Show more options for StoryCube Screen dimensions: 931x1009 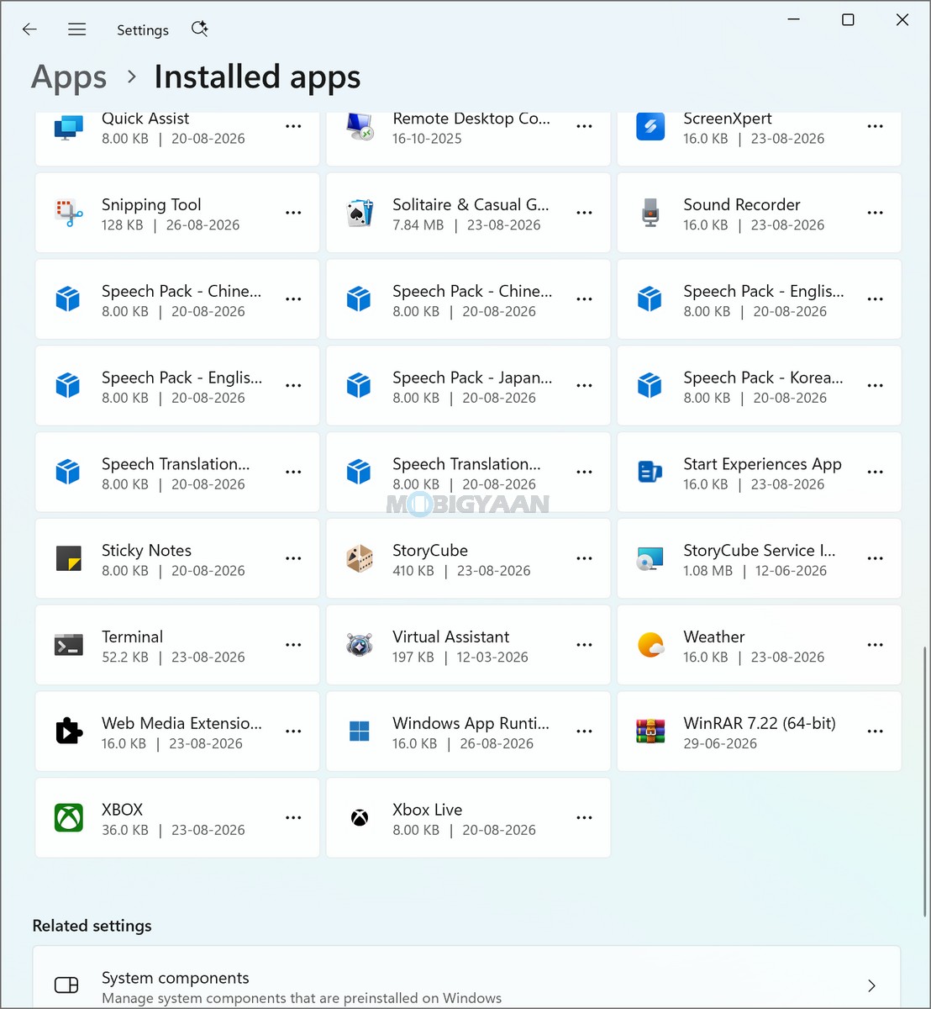pos(584,559)
